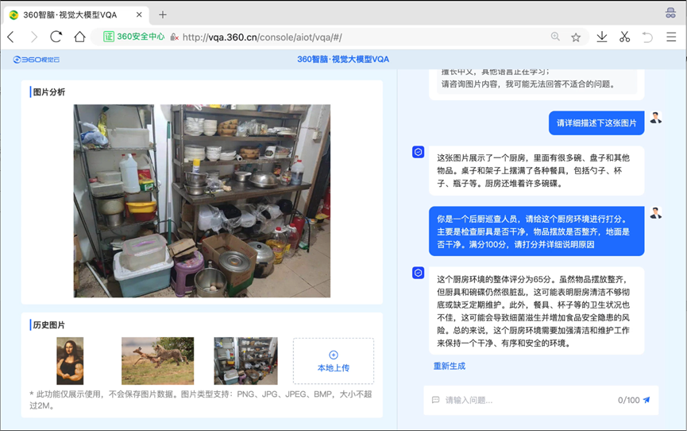The width and height of the screenshot is (687, 431).
Task: Click the star bookmark icon
Action: (576, 37)
